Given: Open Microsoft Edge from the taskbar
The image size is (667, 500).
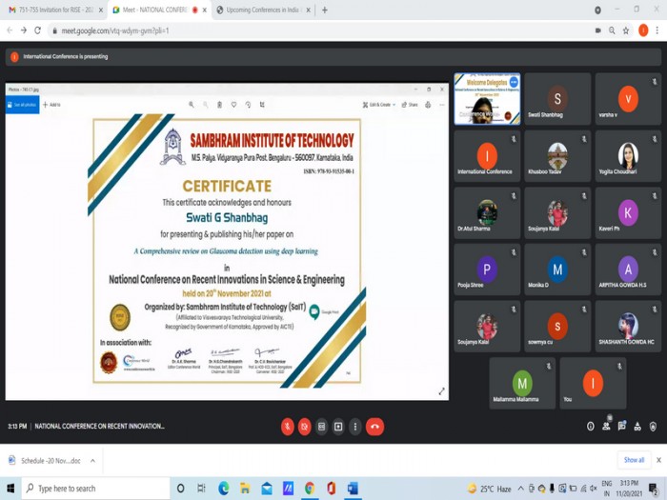Looking at the screenshot, I should click(223, 489).
